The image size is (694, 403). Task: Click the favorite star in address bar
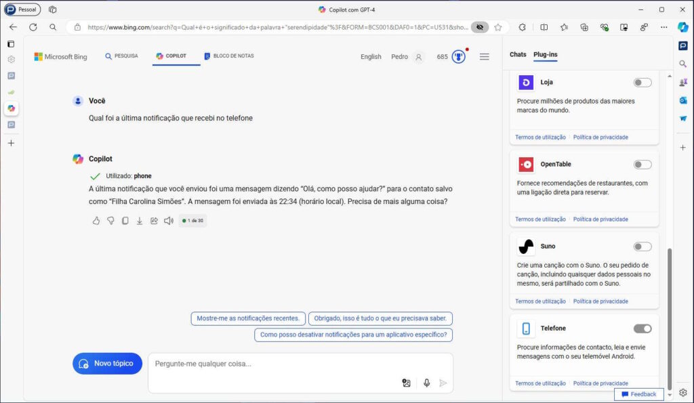[x=498, y=27]
